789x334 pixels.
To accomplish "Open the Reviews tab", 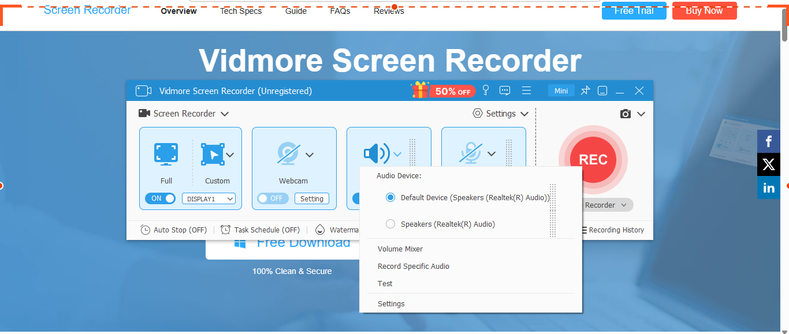I will 389,11.
